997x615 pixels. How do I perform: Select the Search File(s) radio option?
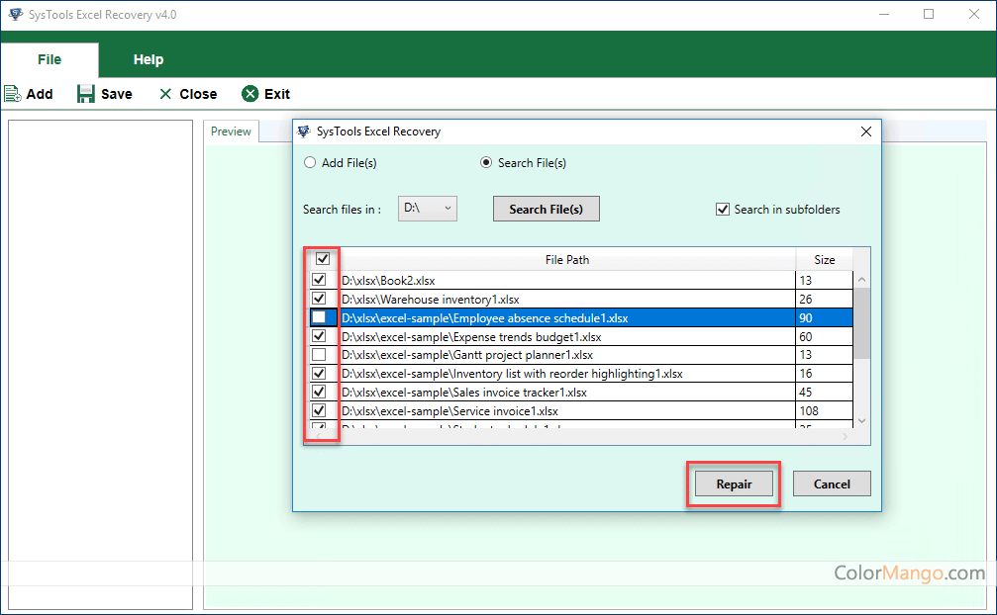pyautogui.click(x=486, y=163)
